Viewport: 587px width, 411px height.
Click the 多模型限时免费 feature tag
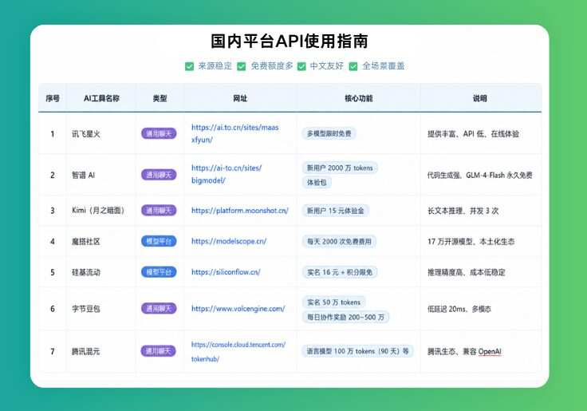point(329,134)
